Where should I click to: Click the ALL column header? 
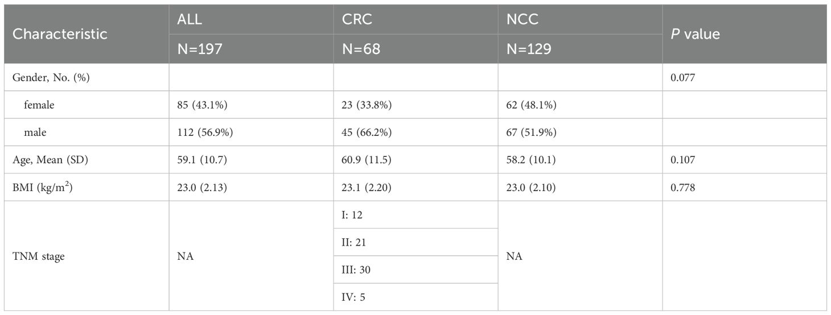(x=190, y=20)
